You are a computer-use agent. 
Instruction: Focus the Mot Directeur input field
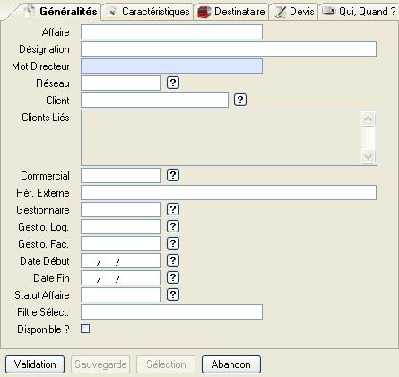[171, 66]
